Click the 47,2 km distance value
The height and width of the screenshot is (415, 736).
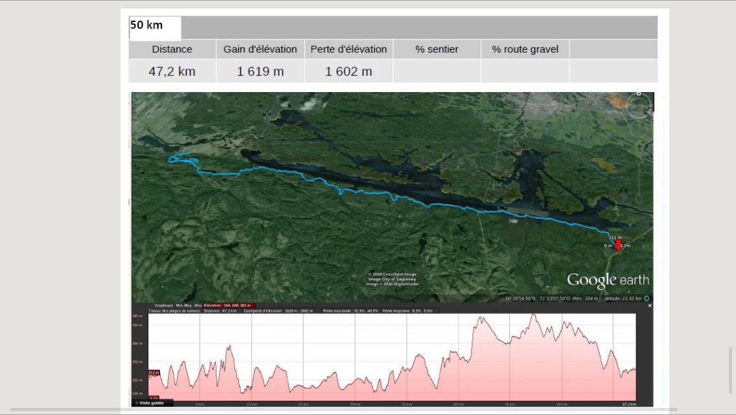[x=172, y=71]
